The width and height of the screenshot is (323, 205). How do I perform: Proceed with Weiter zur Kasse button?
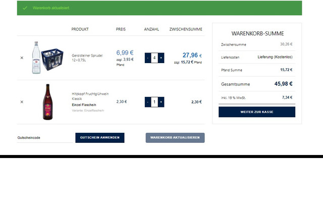tap(257, 112)
